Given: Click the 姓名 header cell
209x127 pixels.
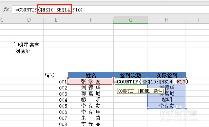Looking at the screenshot, I should tap(91, 75).
